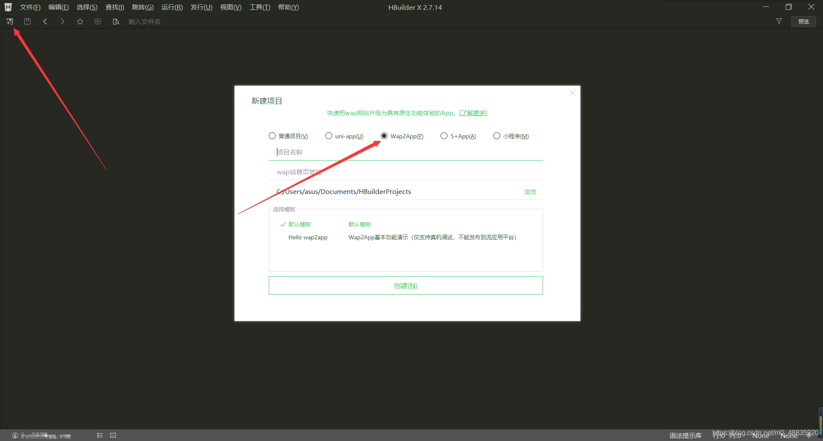Select the uni-app(U) radio button
This screenshot has width=823, height=441.
pos(329,136)
